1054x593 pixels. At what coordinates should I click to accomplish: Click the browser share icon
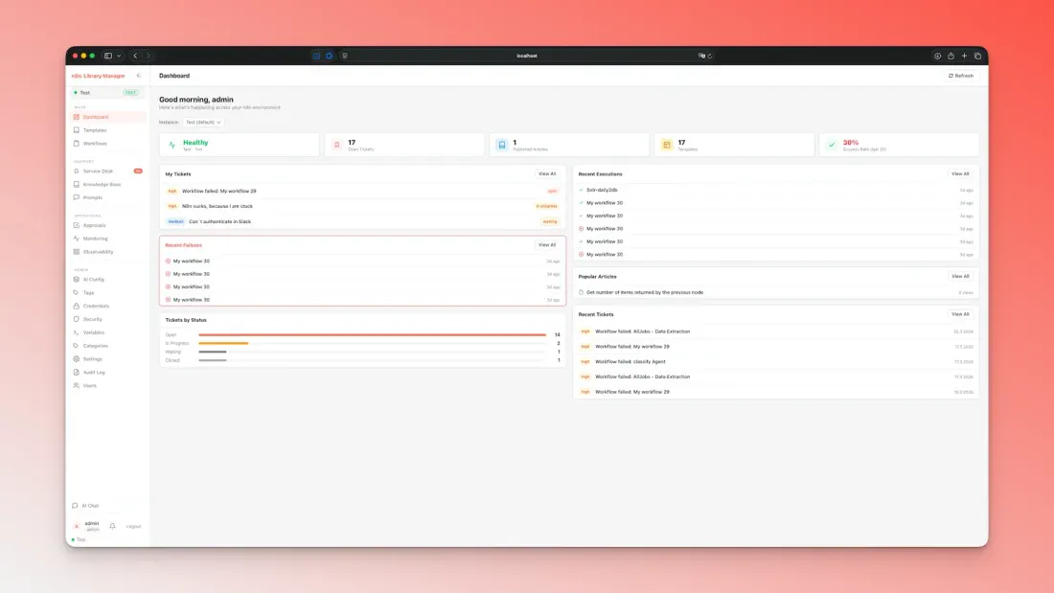(x=951, y=56)
